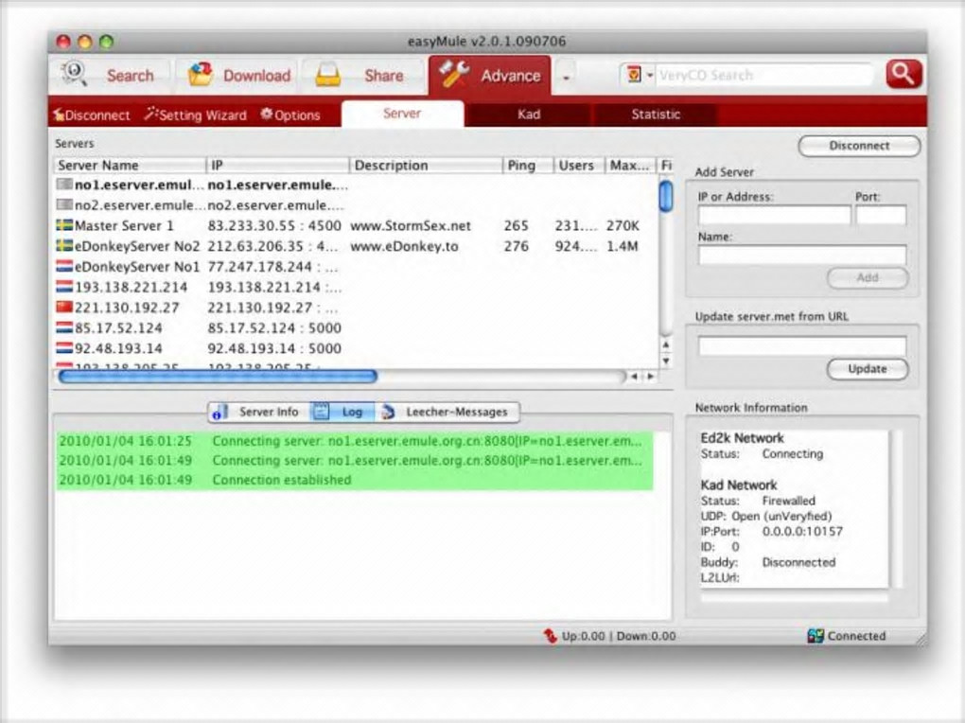Click the Setting Wizard wand icon

150,114
